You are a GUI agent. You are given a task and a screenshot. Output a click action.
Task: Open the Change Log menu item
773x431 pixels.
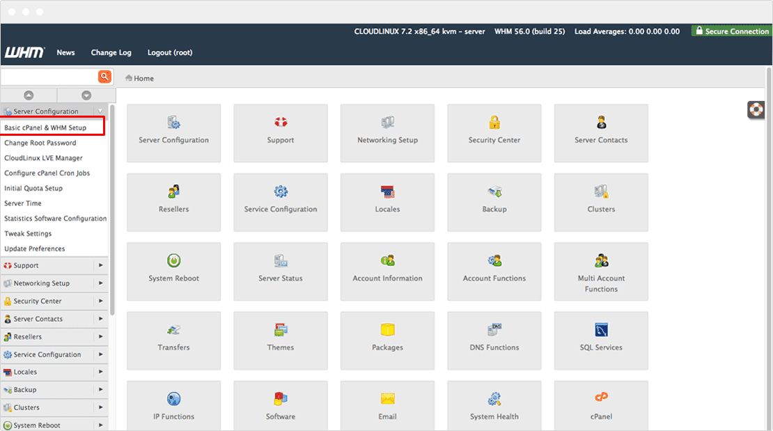[111, 52]
